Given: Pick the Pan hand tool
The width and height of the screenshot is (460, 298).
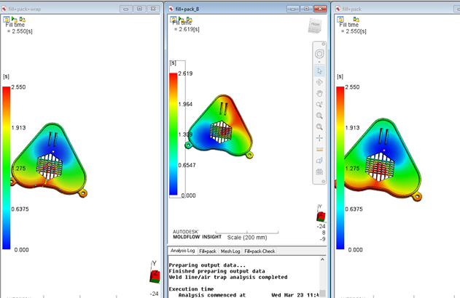Looking at the screenshot, I should pos(319,93).
